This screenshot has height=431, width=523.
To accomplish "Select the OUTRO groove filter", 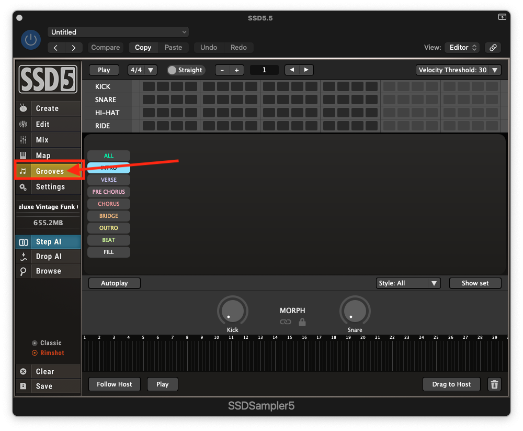I will coord(109,228).
